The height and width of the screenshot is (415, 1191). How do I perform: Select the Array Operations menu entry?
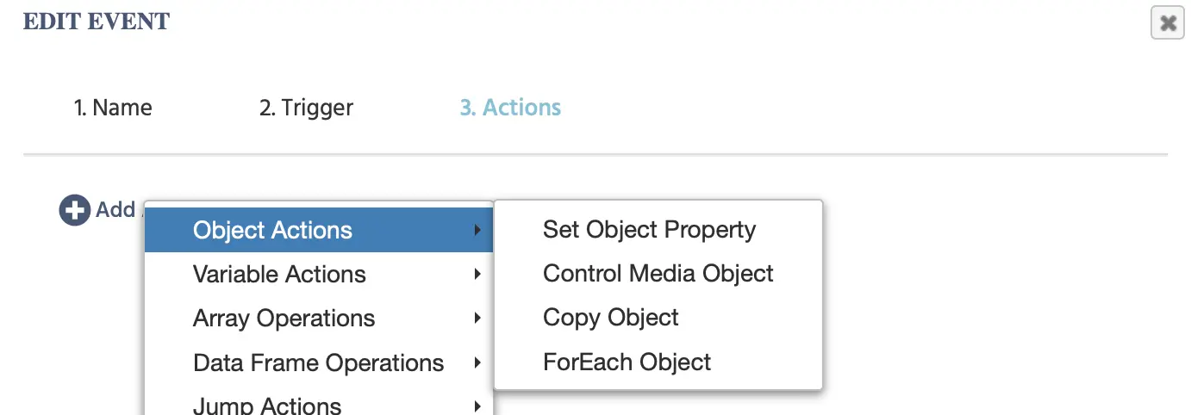tap(284, 319)
